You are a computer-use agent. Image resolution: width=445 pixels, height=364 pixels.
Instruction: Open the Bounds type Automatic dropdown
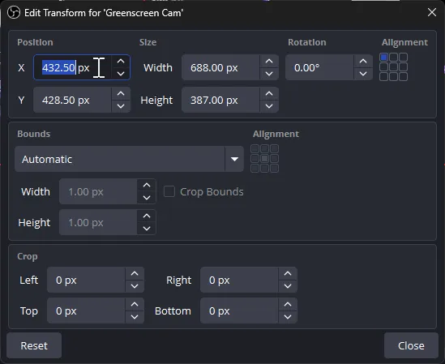tap(129, 159)
